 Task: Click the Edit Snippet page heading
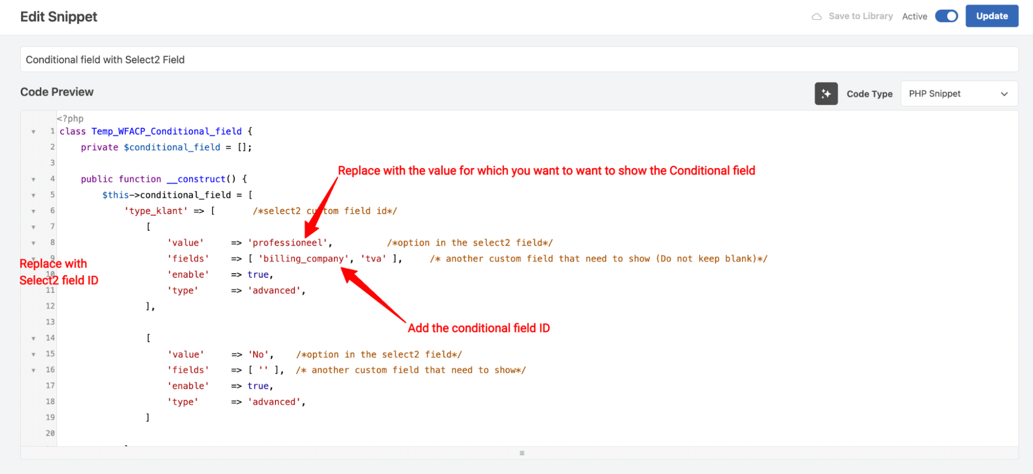coord(58,16)
